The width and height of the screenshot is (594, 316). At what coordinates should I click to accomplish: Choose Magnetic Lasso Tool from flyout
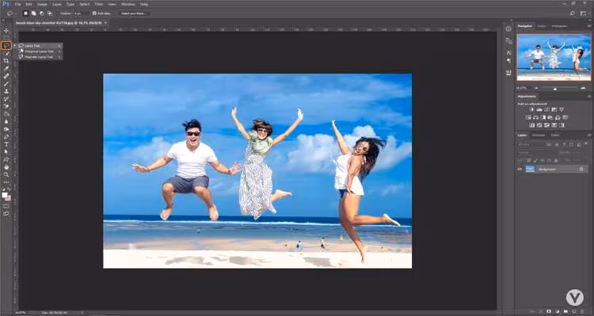tap(40, 57)
